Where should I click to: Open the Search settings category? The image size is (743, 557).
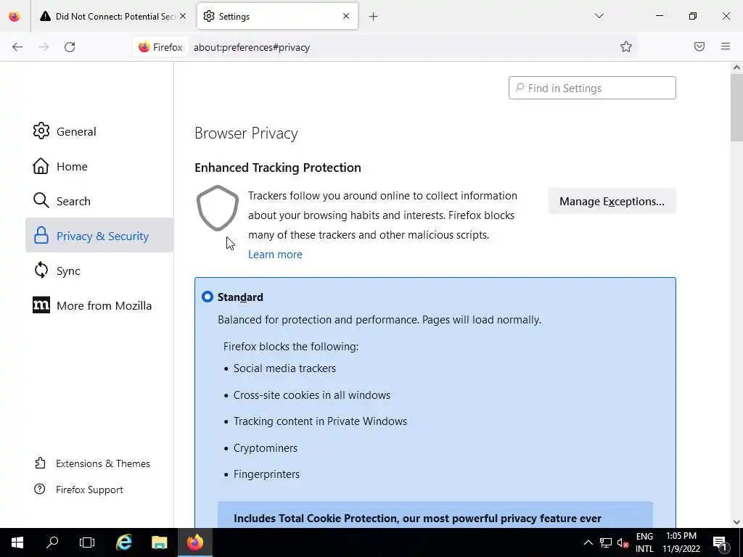click(99, 201)
